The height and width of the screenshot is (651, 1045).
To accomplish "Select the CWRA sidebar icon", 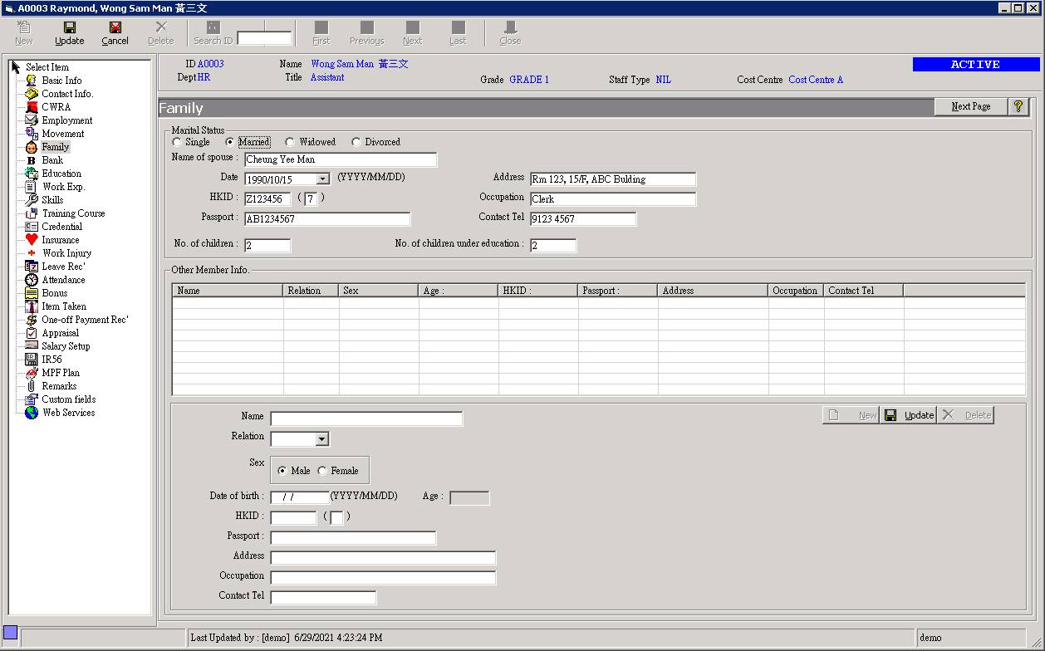I will coord(32,107).
